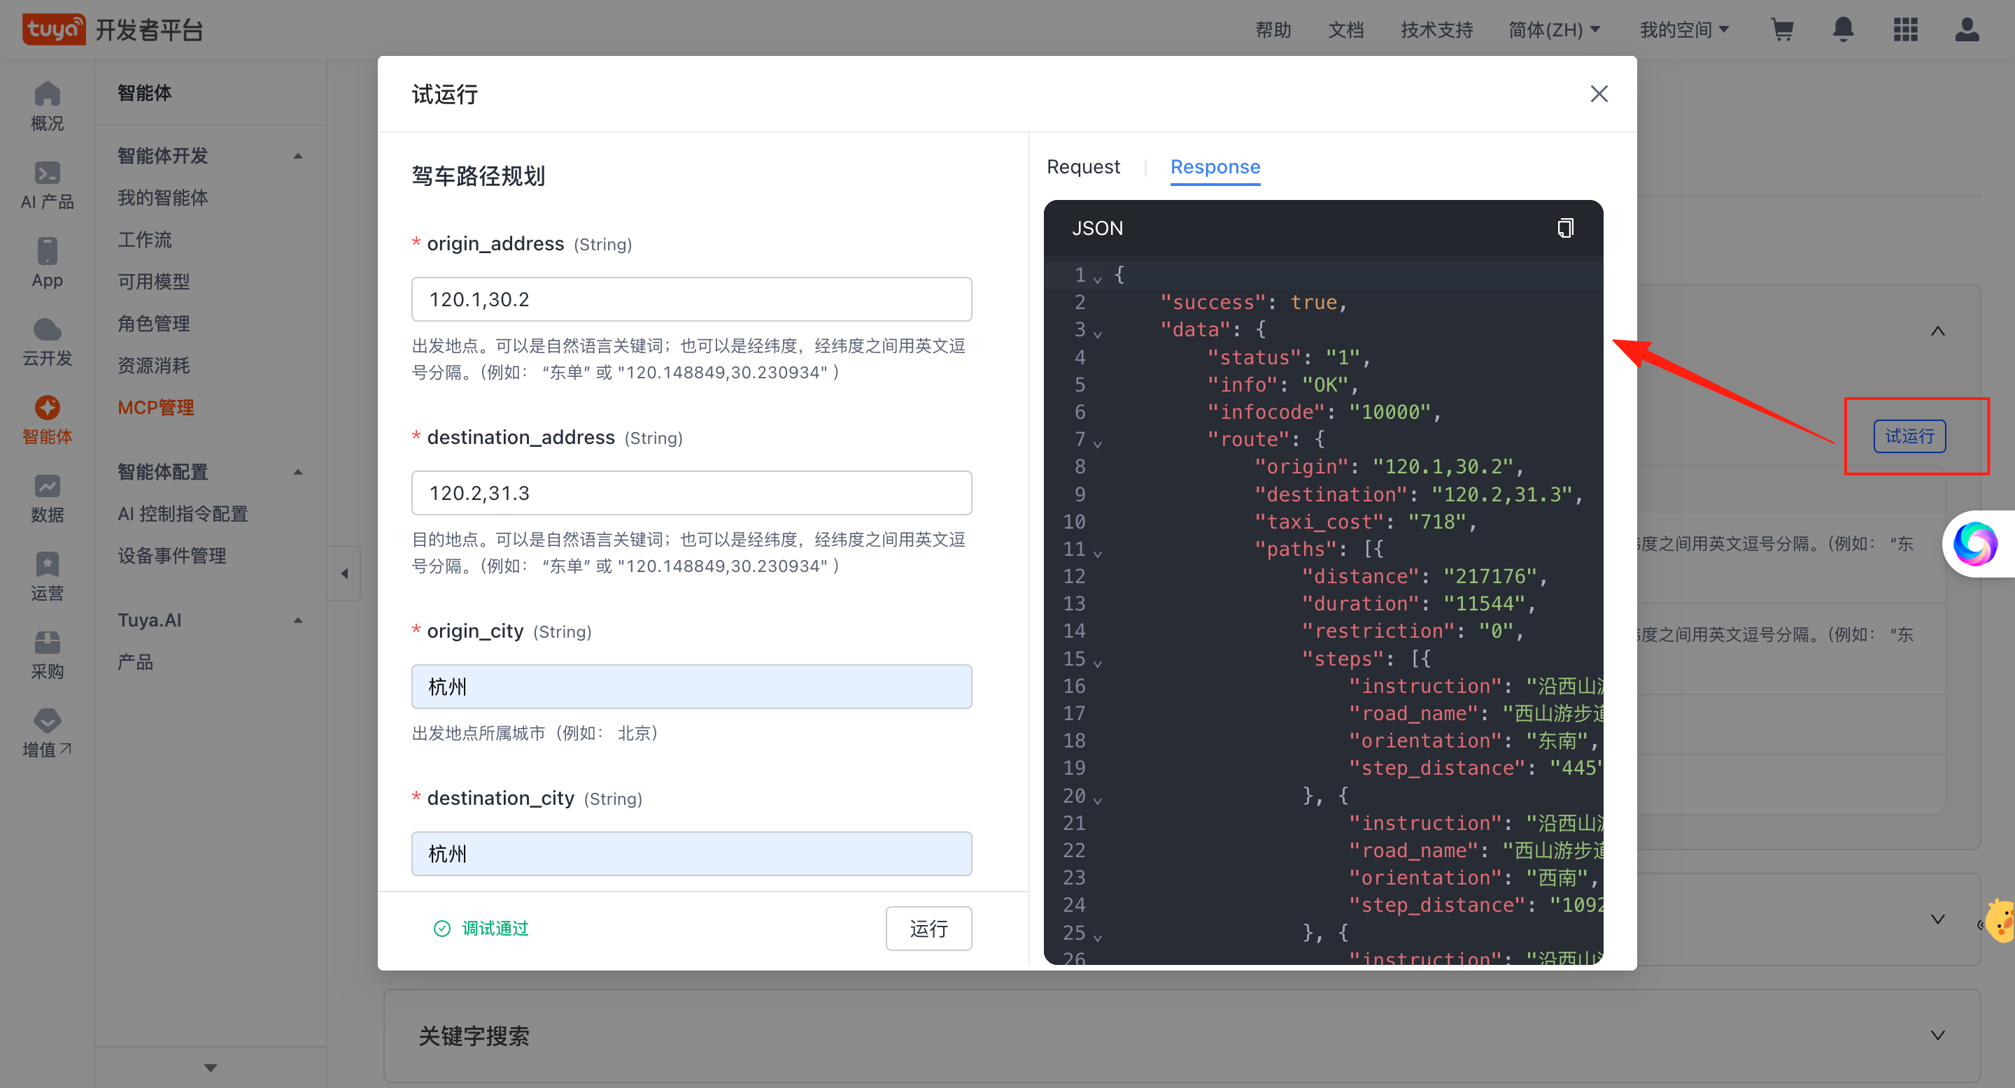
Task: Open the notifications bell
Action: pyautogui.click(x=1843, y=29)
